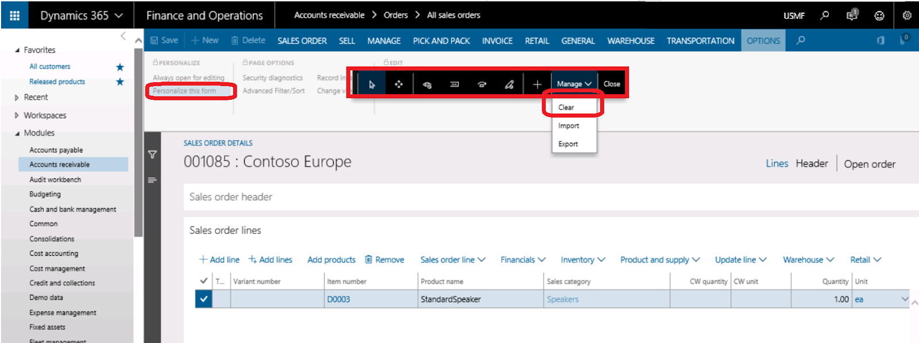Click the plus Add field icon
This screenshot has height=343, width=919.
point(537,84)
